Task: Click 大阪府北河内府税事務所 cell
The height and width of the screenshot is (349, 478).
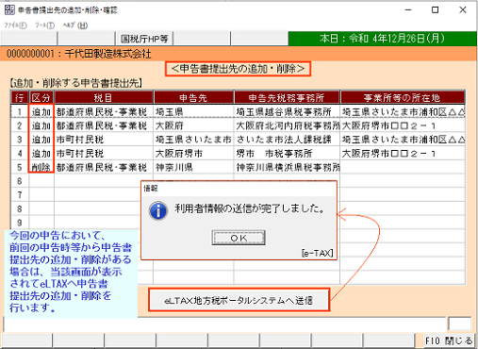Action: coord(287,125)
